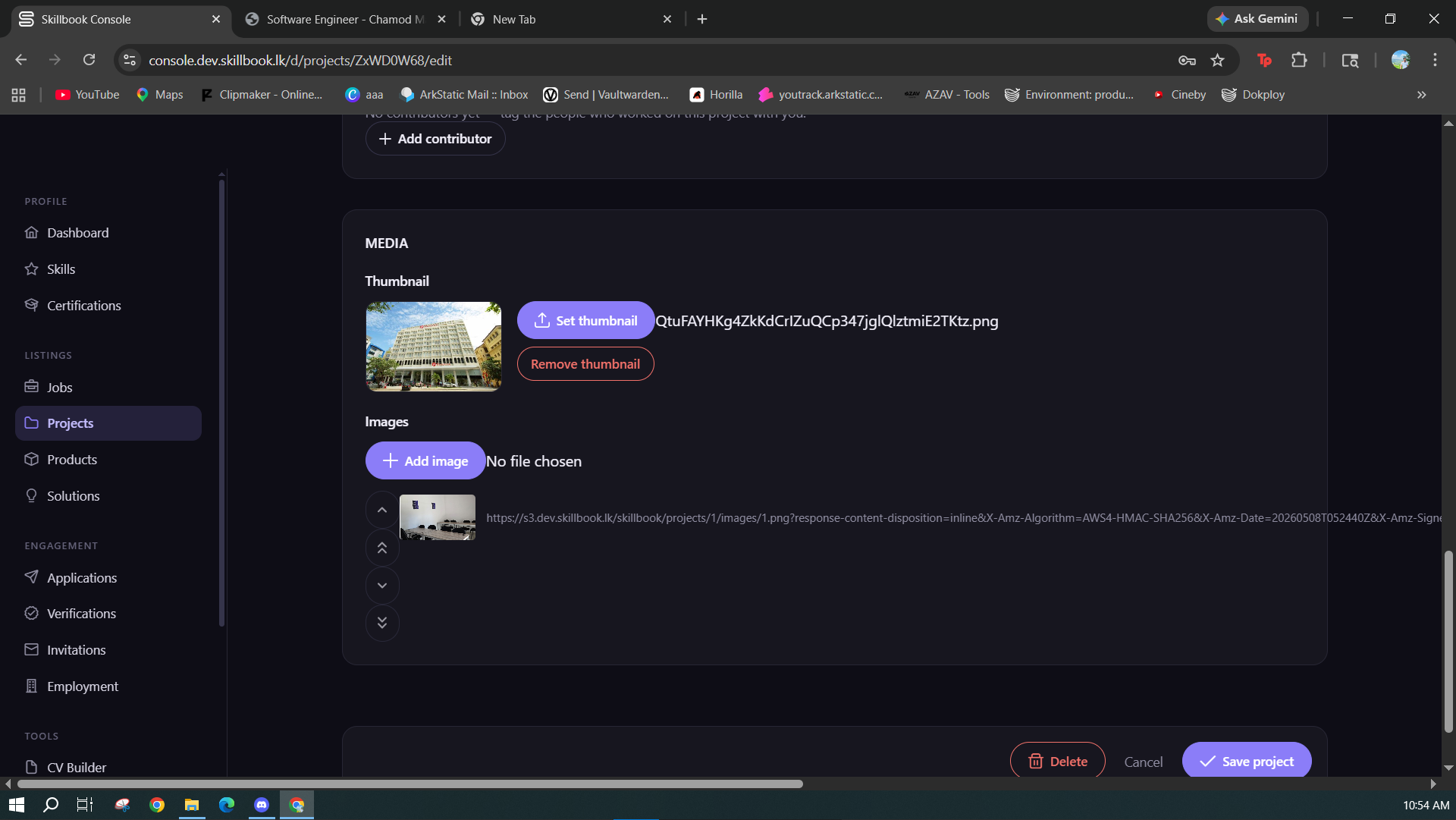The height and width of the screenshot is (820, 1456).
Task: Close the Skillbook Console tab
Action: point(216,19)
